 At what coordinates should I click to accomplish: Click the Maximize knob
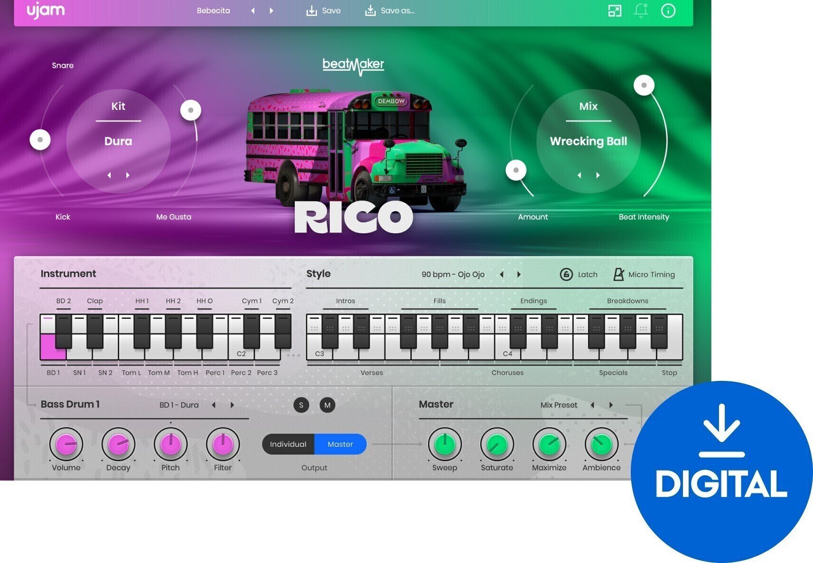549,444
